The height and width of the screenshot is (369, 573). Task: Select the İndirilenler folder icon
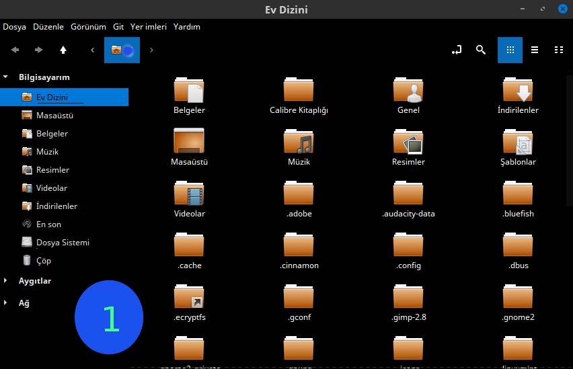coord(518,90)
